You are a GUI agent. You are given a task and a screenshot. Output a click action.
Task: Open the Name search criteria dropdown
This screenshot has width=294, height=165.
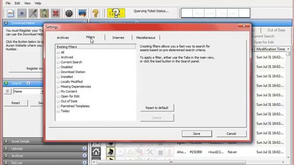[42, 92]
